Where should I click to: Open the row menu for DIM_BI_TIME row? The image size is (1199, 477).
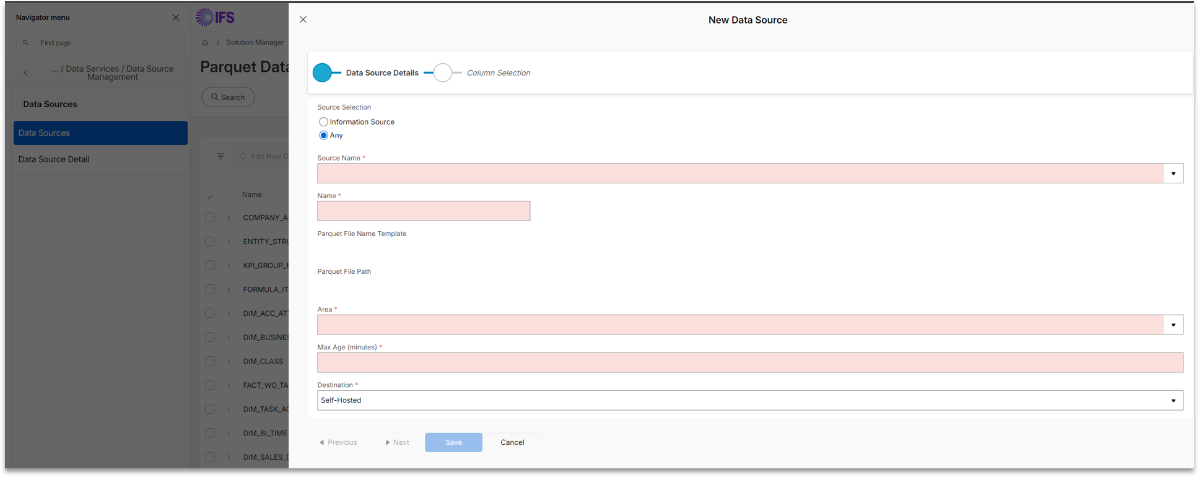point(229,433)
